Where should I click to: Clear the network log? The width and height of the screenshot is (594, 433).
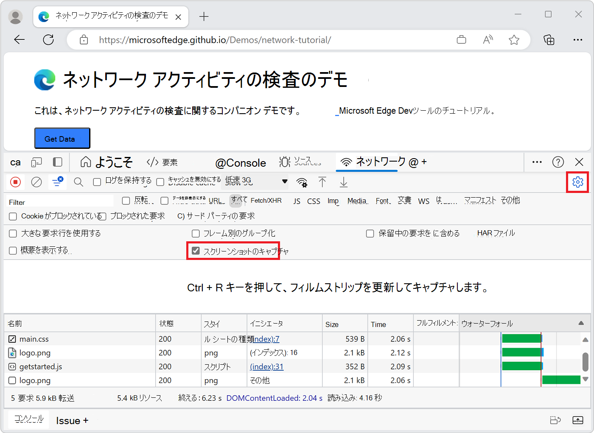(36, 182)
